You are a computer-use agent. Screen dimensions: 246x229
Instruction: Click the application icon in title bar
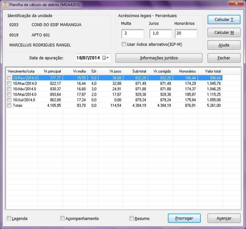tap(5, 4)
